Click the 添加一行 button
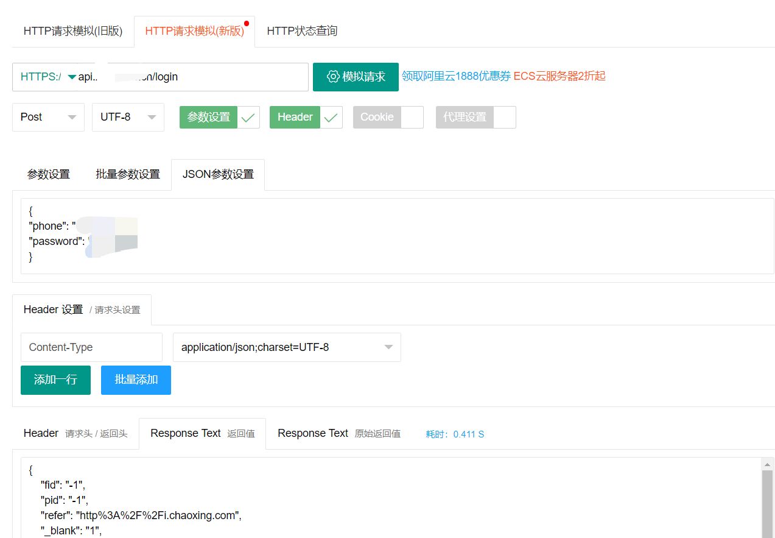 click(55, 380)
